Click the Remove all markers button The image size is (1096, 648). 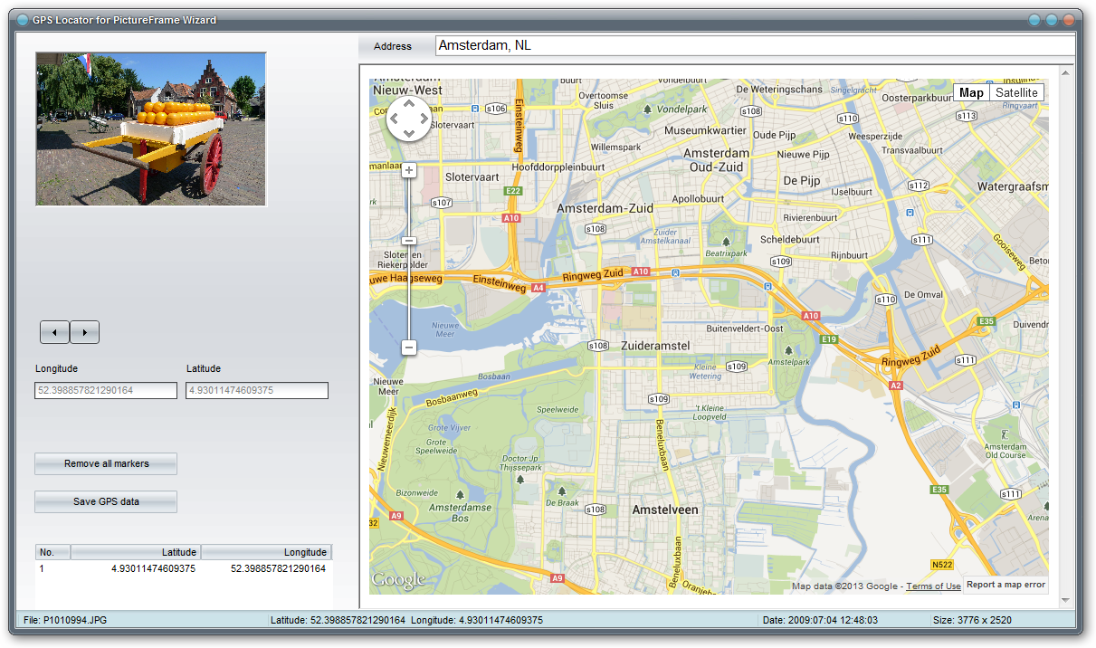coord(106,463)
